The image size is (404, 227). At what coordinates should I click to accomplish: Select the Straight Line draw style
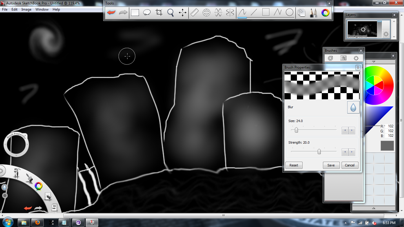pyautogui.click(x=254, y=12)
